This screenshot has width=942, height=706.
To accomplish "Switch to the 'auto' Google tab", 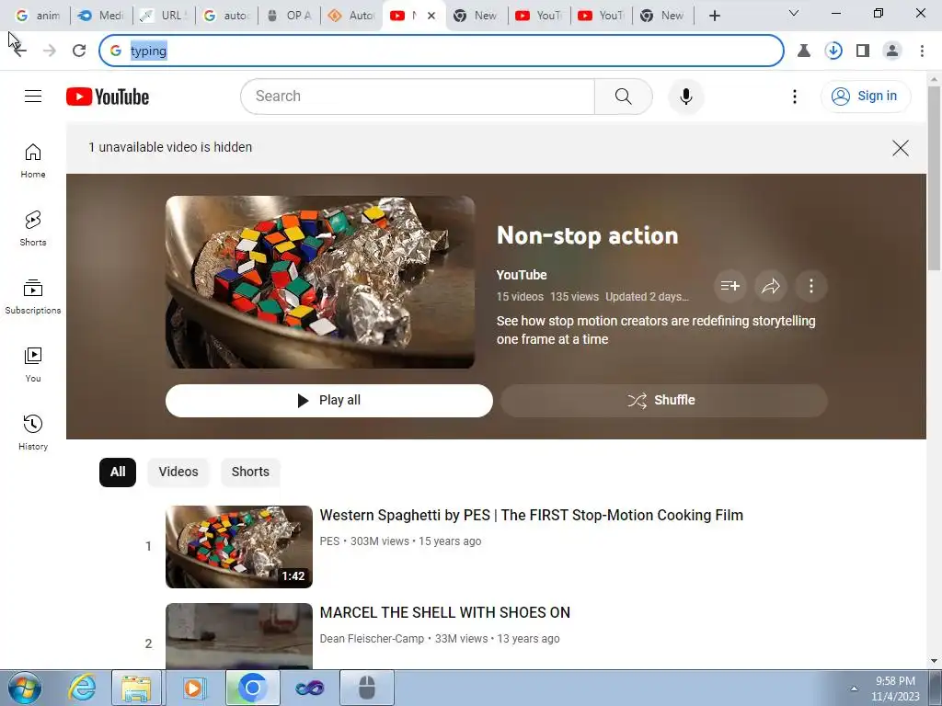I will point(226,16).
